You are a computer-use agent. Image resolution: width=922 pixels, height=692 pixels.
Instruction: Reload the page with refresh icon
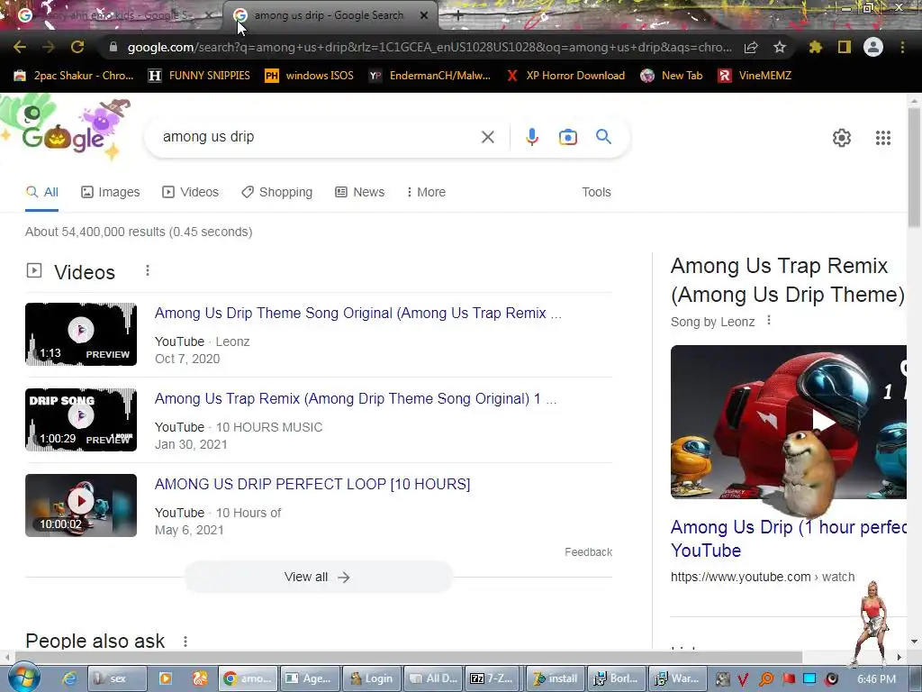coord(77,47)
